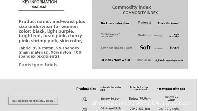The width and height of the screenshot is (198, 111).
Task: Select the Recommended fit size header
Action: [171, 89]
